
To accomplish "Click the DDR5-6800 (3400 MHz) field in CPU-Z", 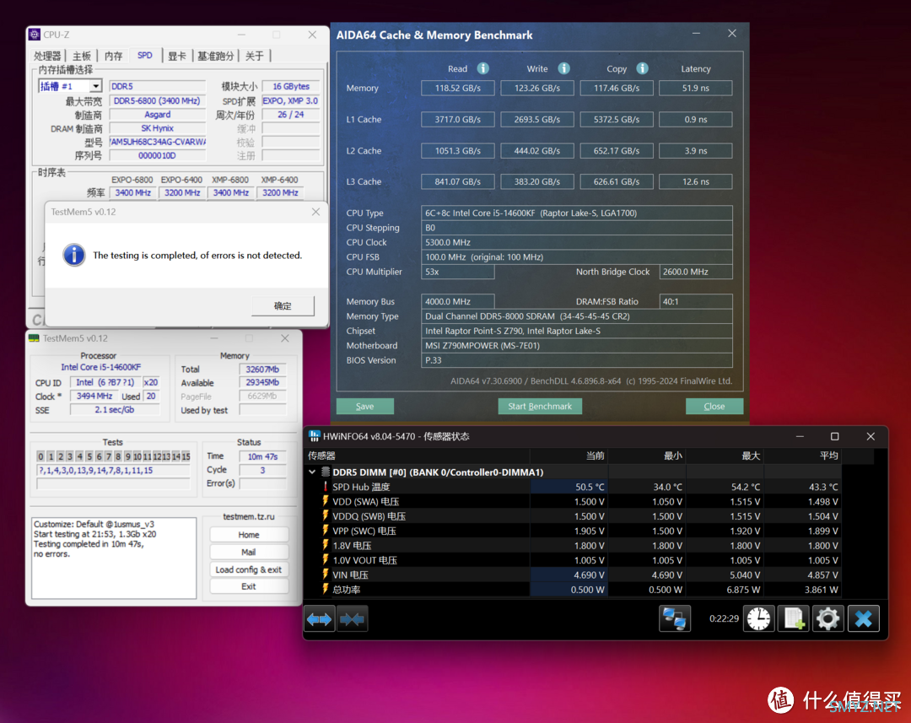I will [x=157, y=100].
